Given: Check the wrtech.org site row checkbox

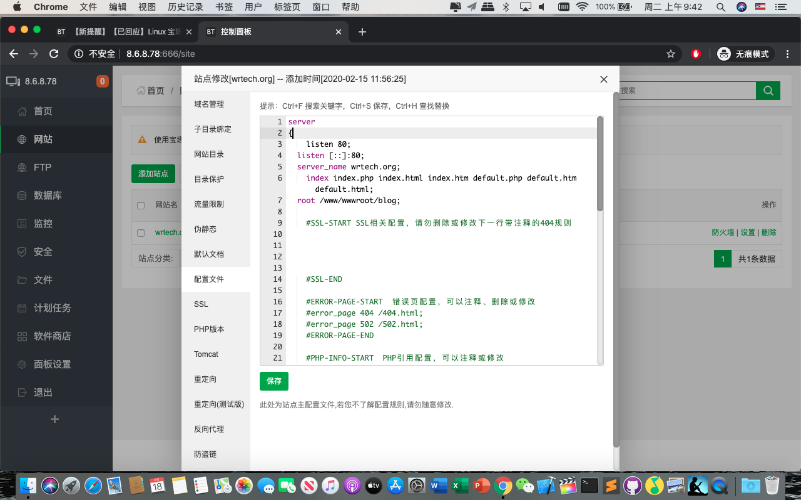Looking at the screenshot, I should [x=141, y=232].
